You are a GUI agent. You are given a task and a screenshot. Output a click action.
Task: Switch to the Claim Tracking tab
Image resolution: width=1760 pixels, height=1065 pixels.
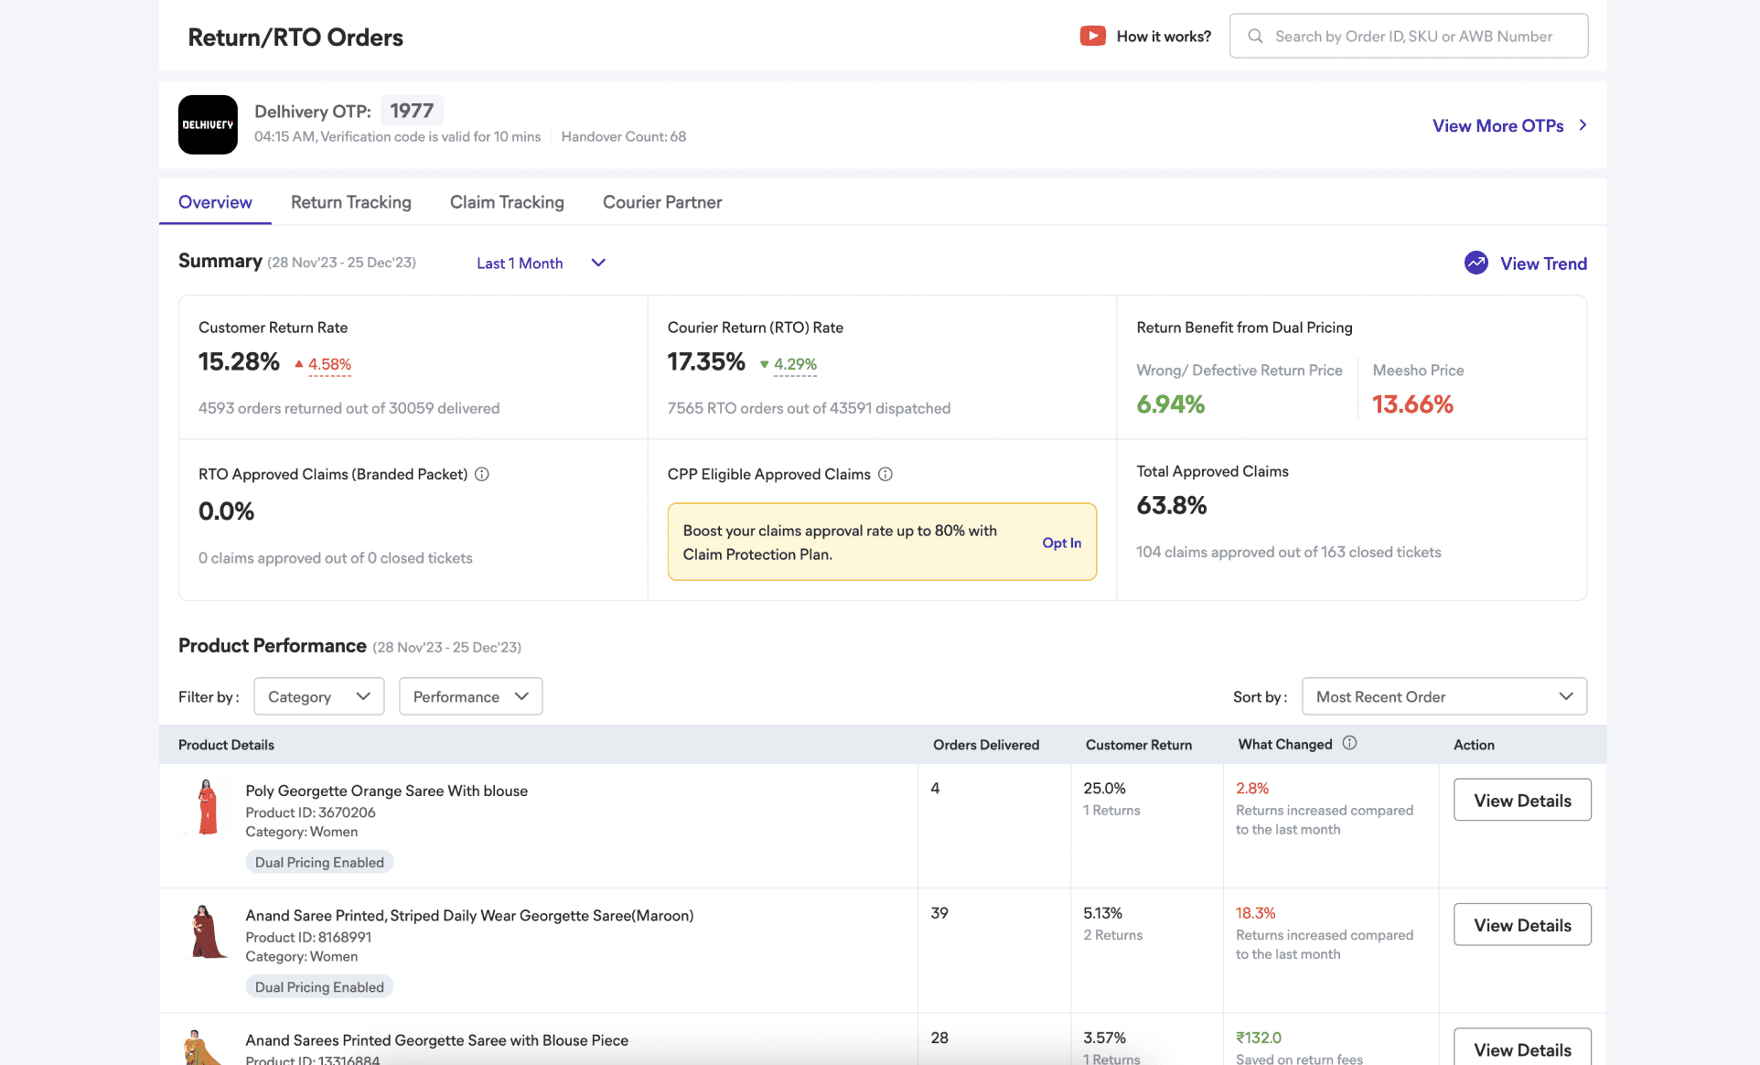pyautogui.click(x=507, y=202)
